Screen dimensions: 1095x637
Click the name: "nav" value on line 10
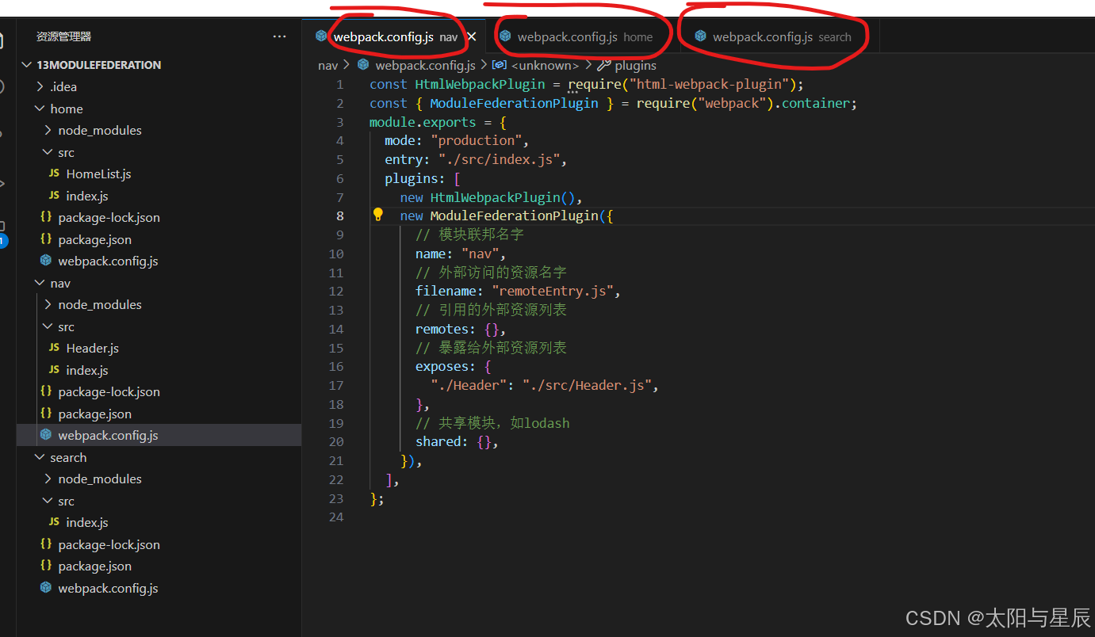coord(480,254)
